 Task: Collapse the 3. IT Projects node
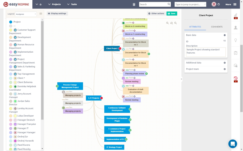[x=102, y=98]
